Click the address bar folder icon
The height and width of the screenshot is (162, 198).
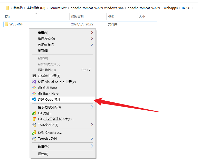pyautogui.click(x=7, y=8)
